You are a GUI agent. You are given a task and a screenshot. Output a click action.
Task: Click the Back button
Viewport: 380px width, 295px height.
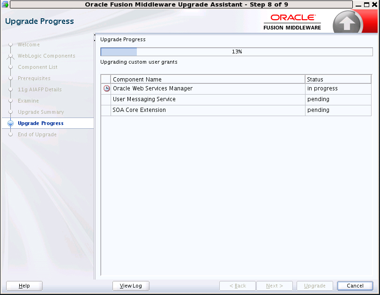click(x=238, y=286)
